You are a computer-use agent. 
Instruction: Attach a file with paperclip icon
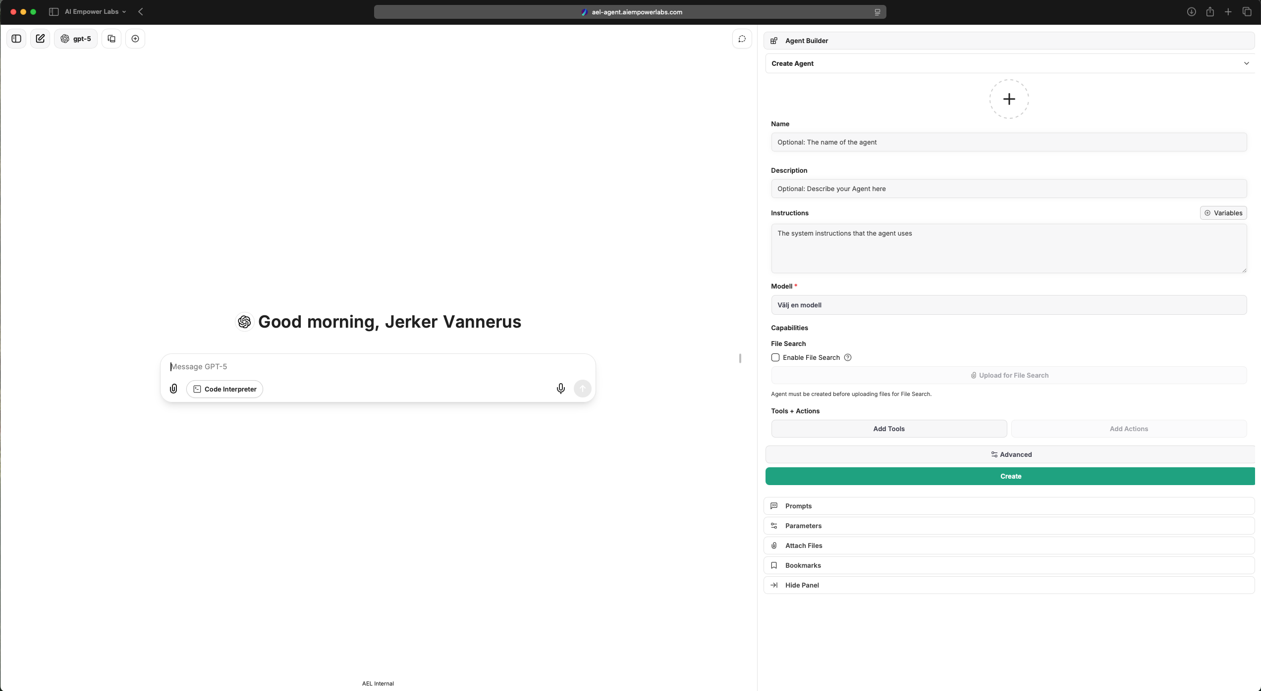pyautogui.click(x=173, y=389)
